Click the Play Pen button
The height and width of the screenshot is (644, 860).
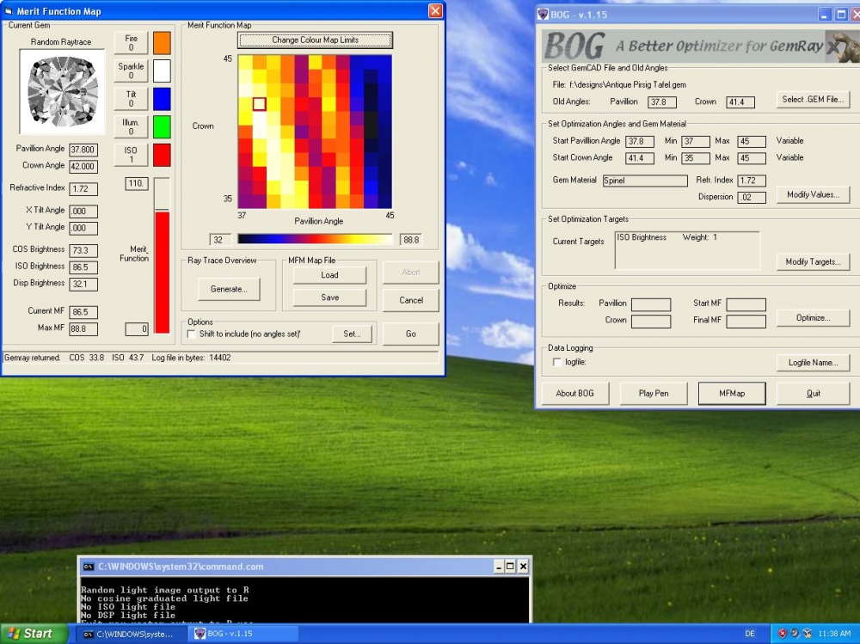coord(654,393)
